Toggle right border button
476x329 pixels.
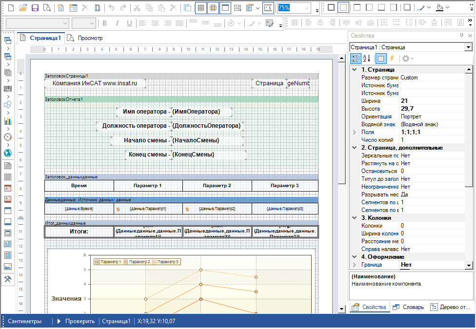pyautogui.click(x=394, y=7)
